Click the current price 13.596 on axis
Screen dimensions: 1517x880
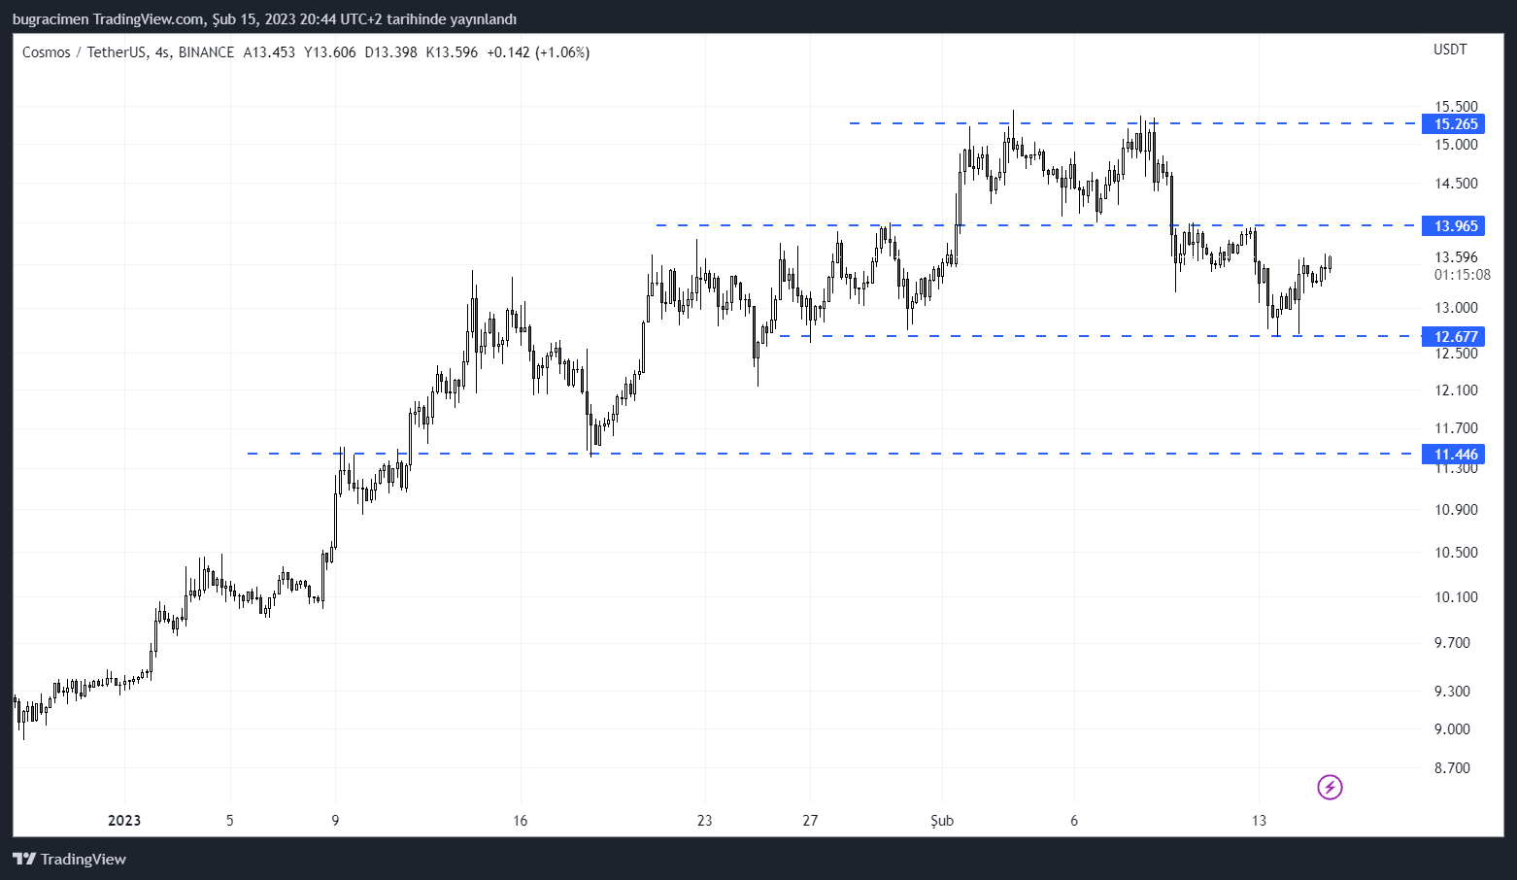(x=1456, y=257)
